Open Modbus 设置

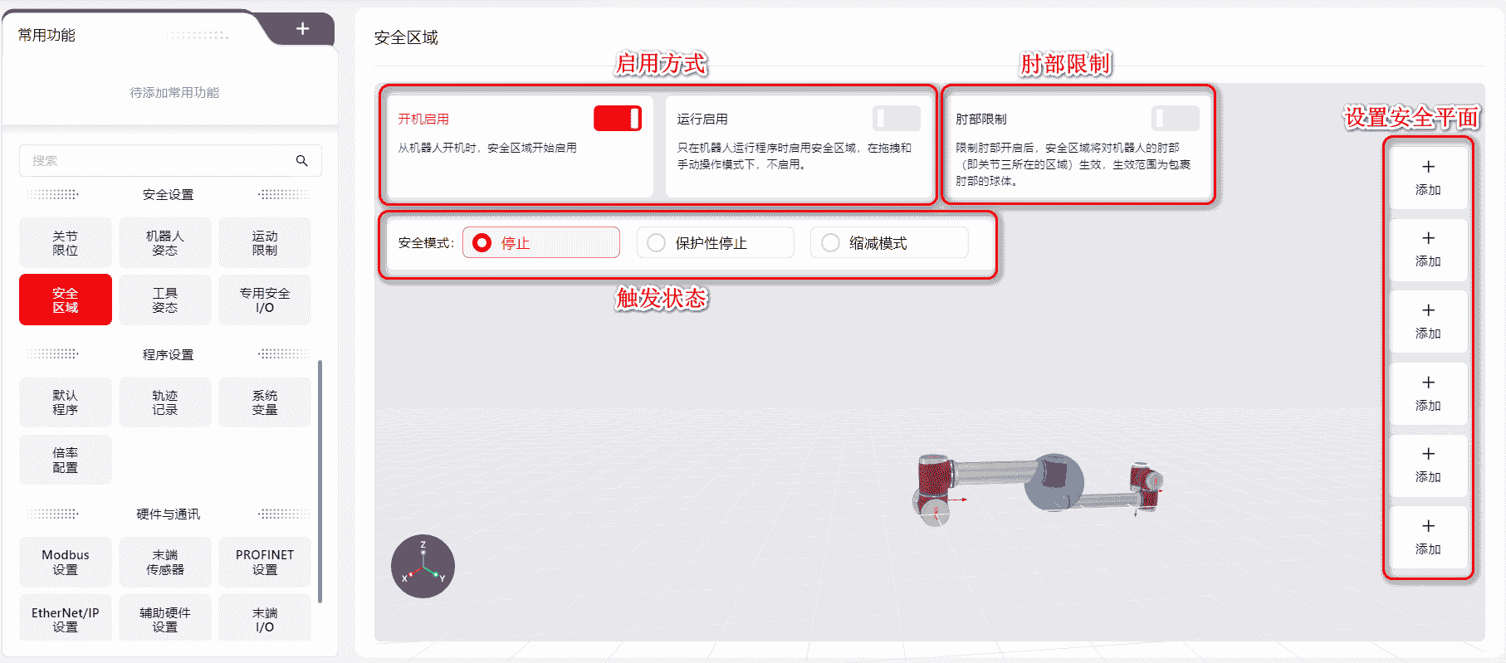click(66, 562)
